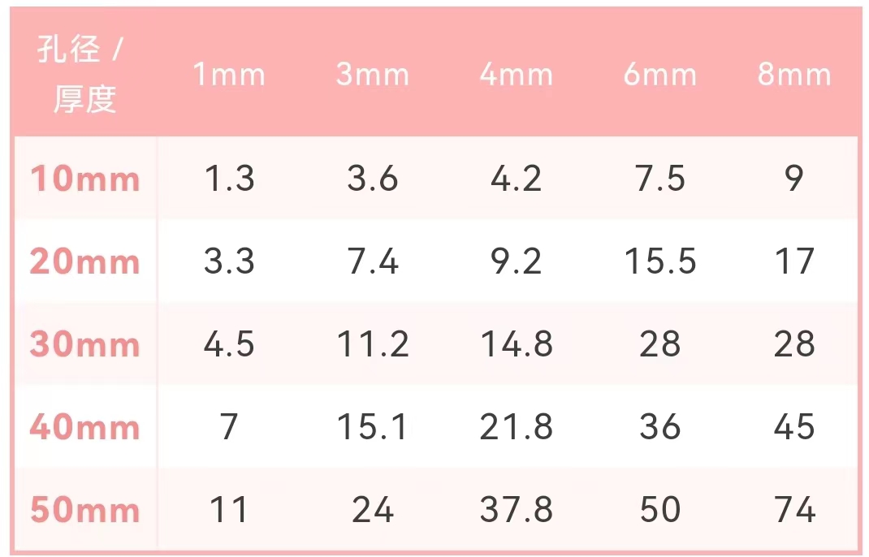Click the 50mm row label

[x=84, y=509]
